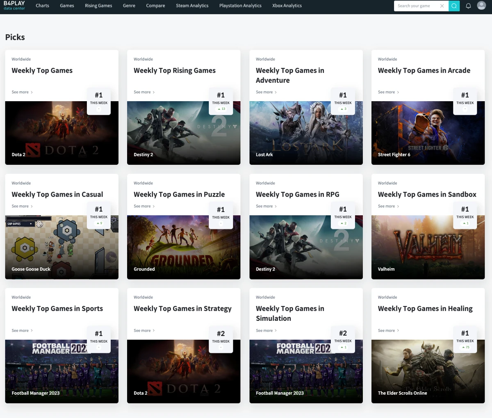Open Xbox Analytics

click(x=287, y=6)
